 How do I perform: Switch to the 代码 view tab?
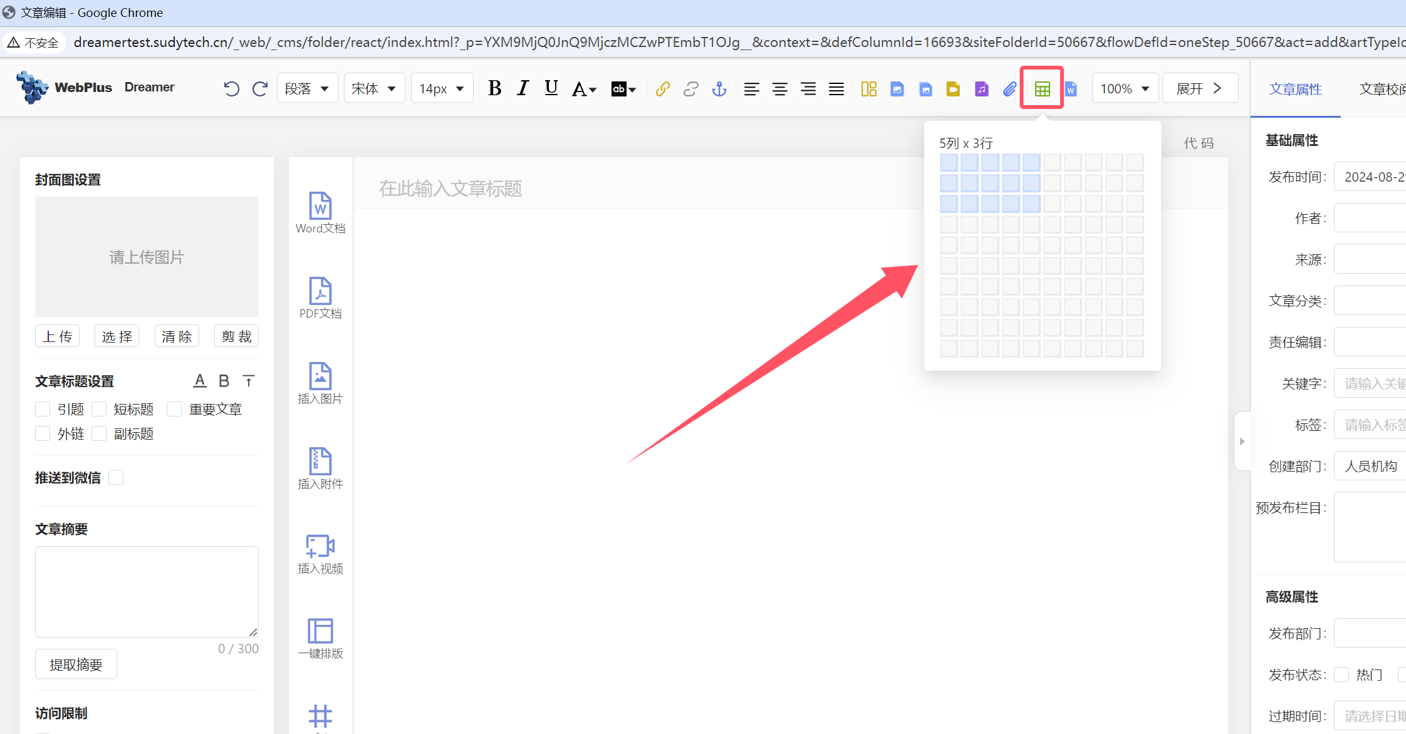pos(1199,143)
